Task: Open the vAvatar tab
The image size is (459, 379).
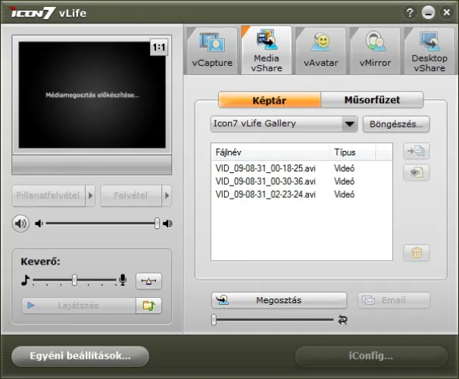Action: tap(321, 51)
